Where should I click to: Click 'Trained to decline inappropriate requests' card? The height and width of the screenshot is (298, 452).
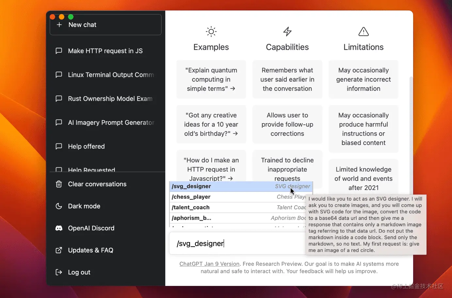pos(287,166)
